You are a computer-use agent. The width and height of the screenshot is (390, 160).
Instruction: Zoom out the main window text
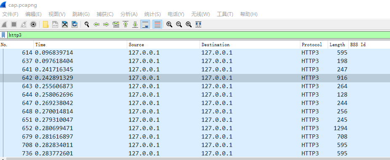point(179,24)
